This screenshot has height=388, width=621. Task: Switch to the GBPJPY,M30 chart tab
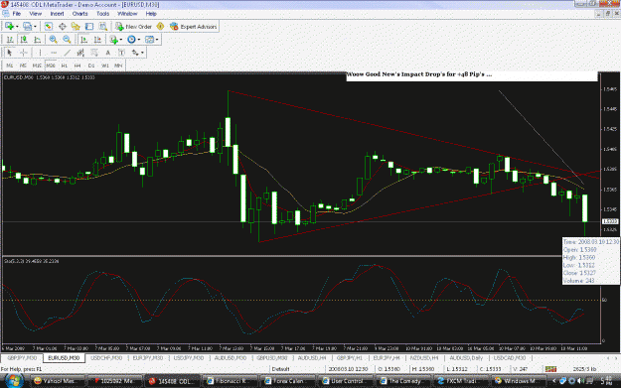22,358
